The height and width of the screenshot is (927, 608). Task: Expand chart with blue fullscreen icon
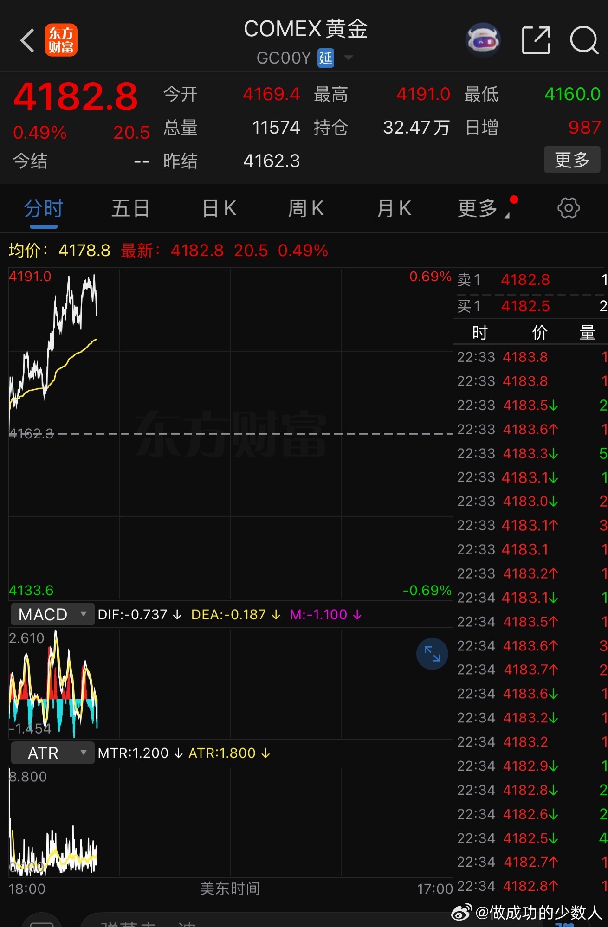click(x=432, y=654)
